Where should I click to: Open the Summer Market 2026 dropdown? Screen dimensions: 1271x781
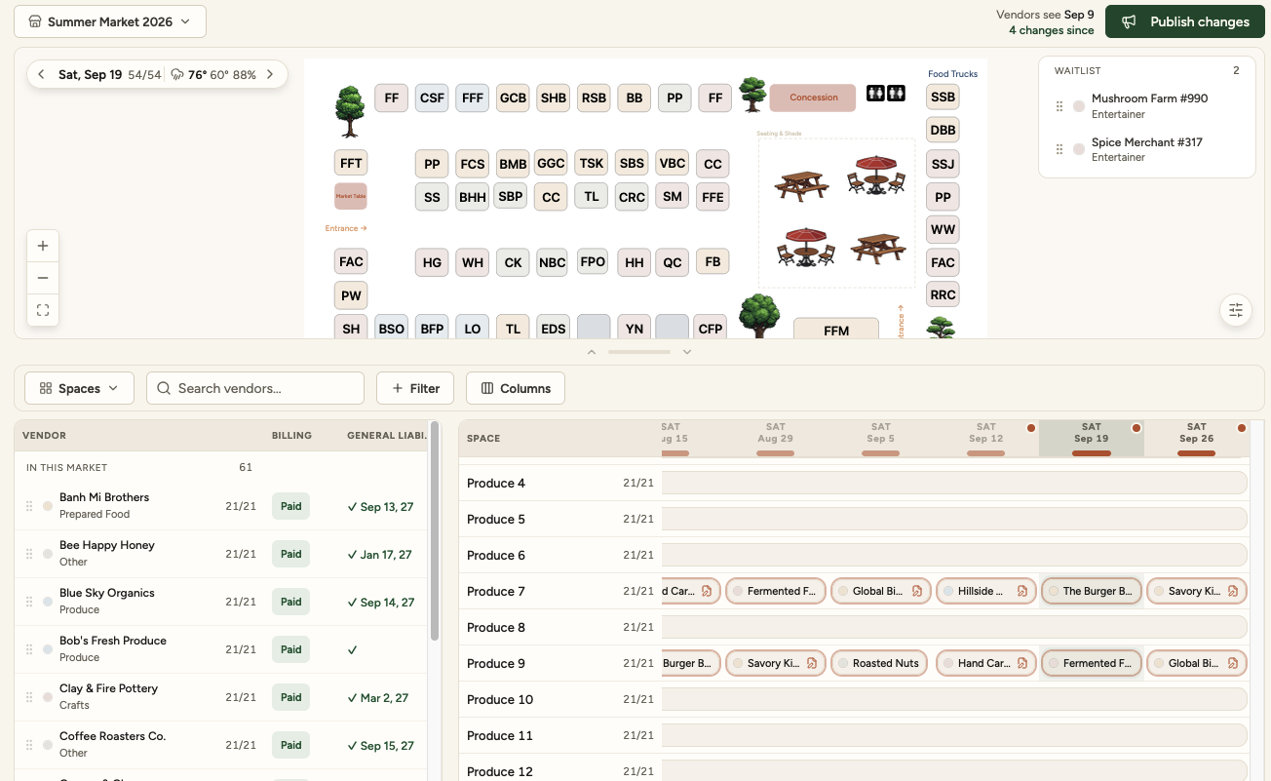(x=110, y=21)
